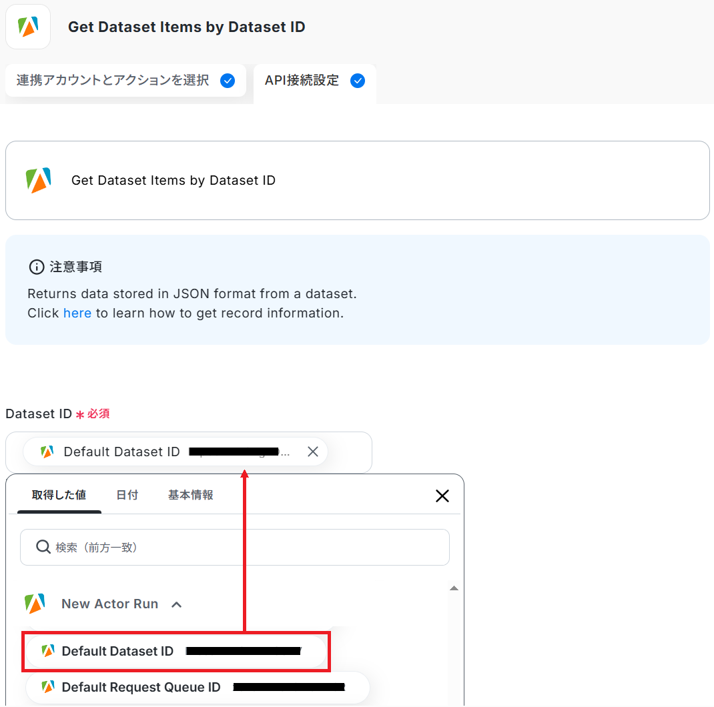The width and height of the screenshot is (714, 707).
Task: Select Default Request Queue ID item
Action: [198, 687]
